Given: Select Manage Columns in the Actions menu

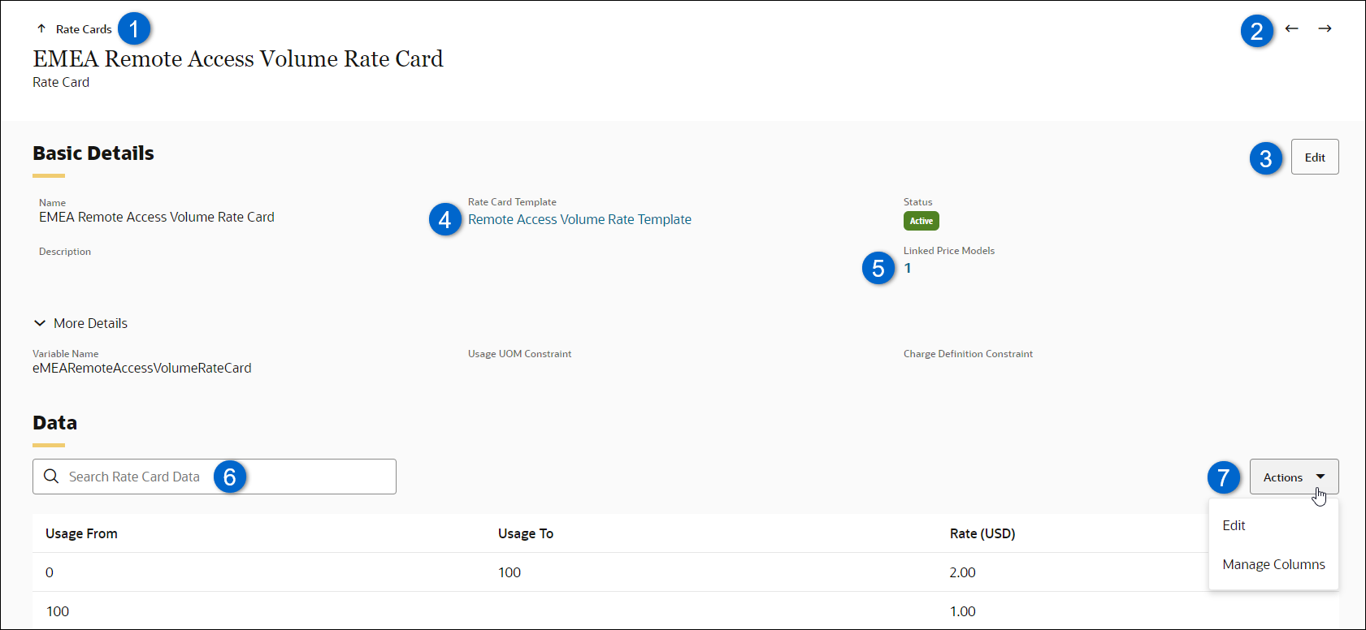Looking at the screenshot, I should pos(1273,564).
